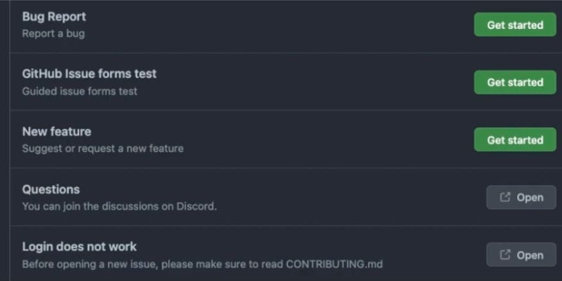The height and width of the screenshot is (281, 562).
Task: Click the GitHub Issue forms test heading
Action: pyautogui.click(x=89, y=74)
